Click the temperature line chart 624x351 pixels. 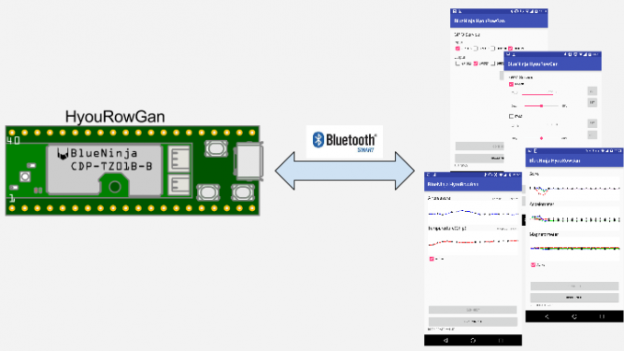pyautogui.click(x=473, y=242)
